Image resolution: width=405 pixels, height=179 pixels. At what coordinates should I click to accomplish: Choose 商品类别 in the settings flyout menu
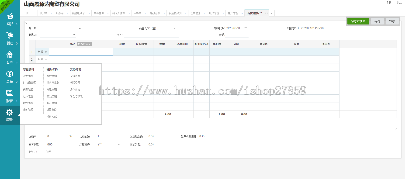coord(52,89)
